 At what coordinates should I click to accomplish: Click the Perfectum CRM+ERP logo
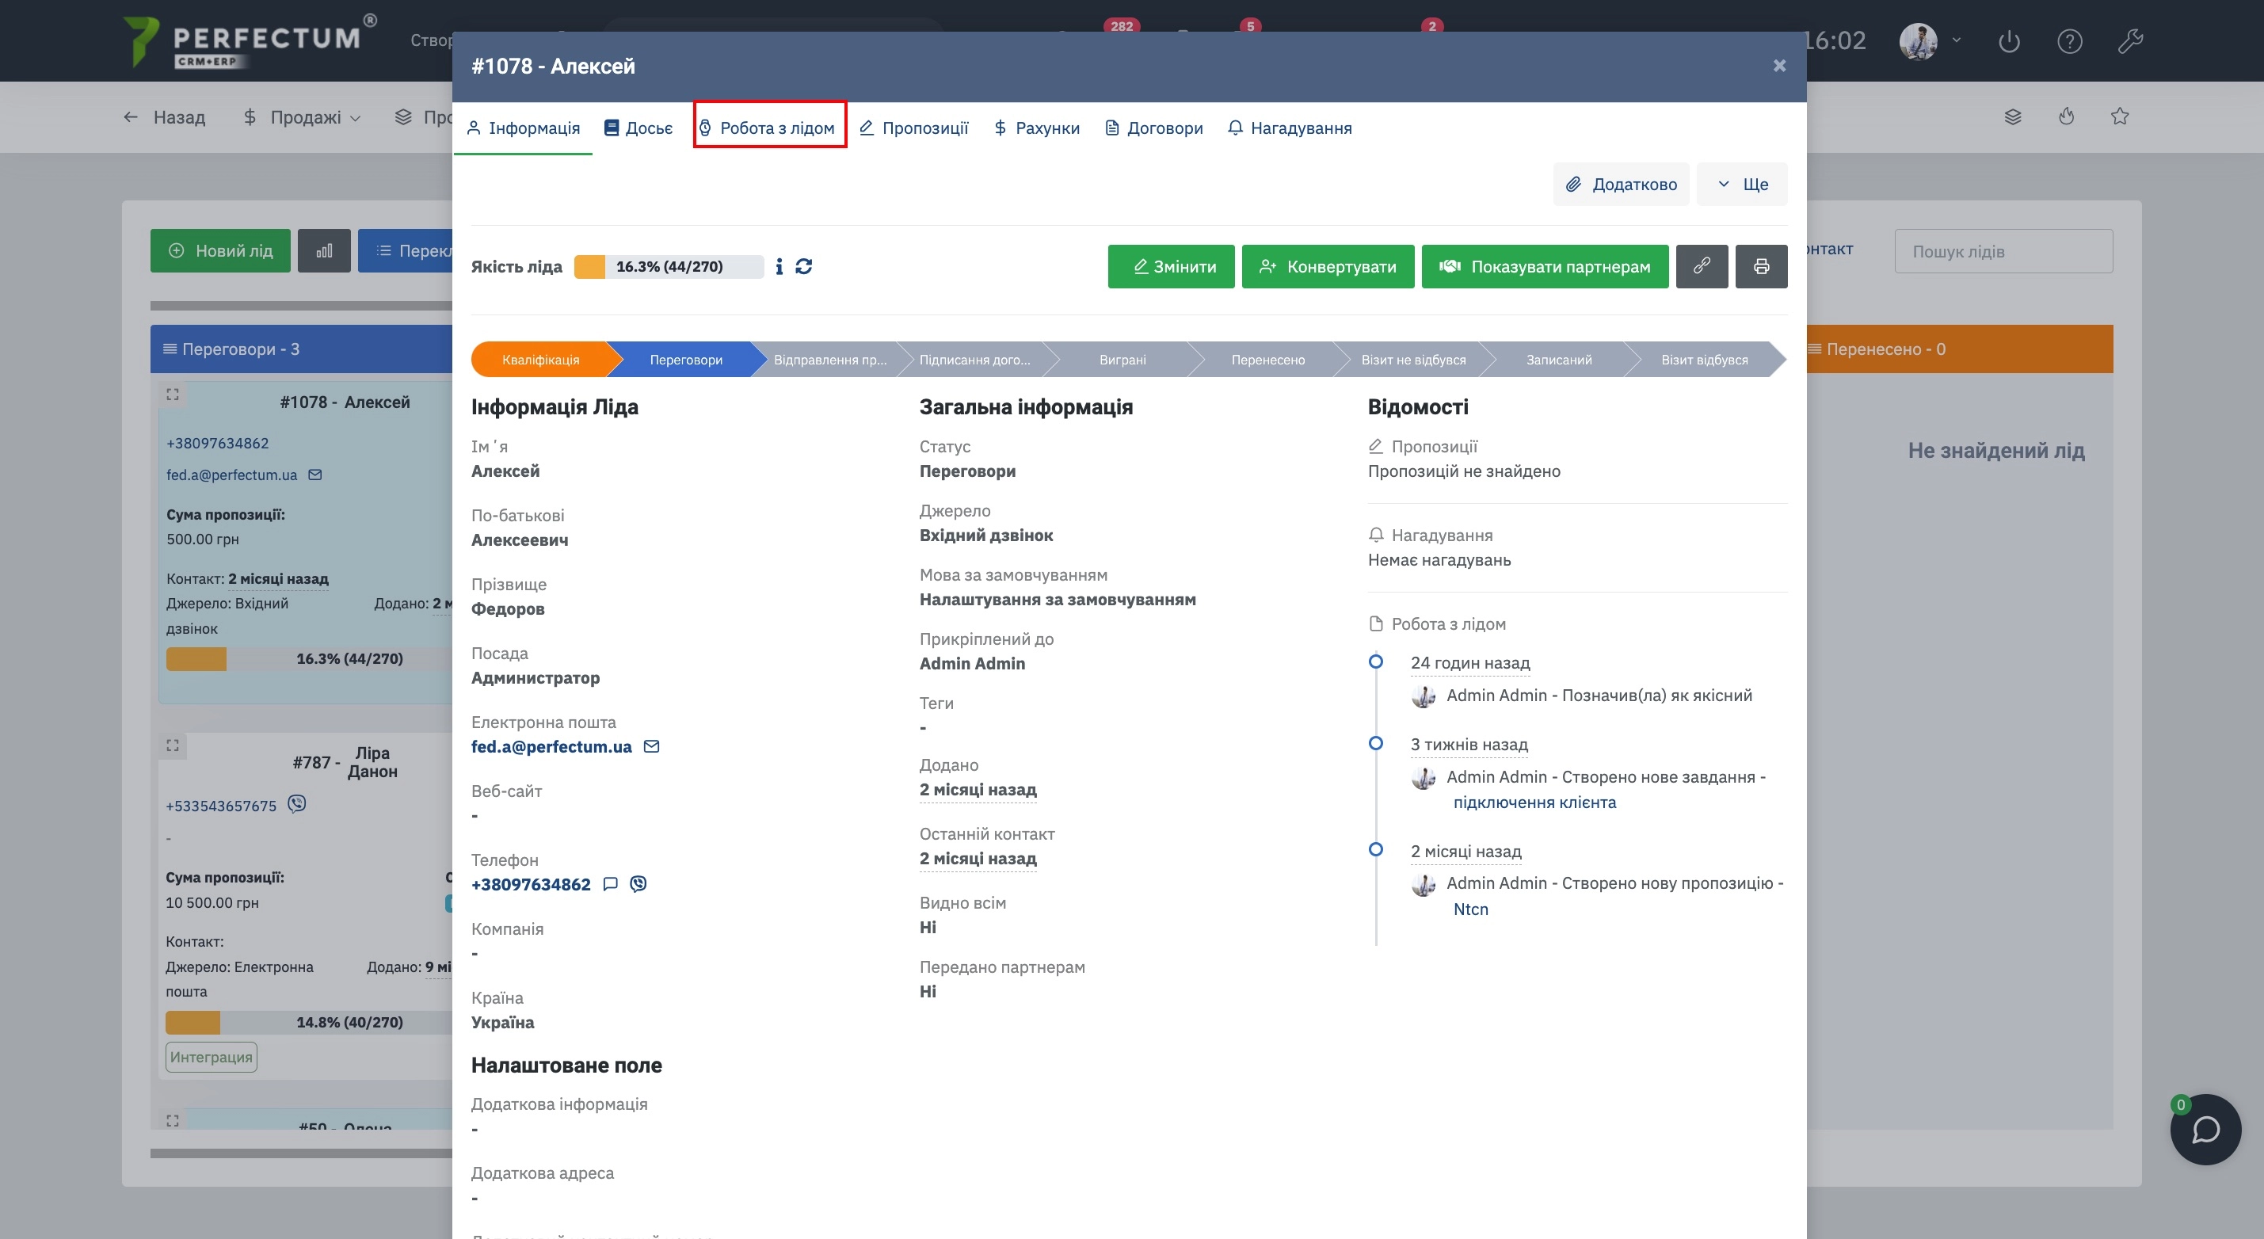249,41
